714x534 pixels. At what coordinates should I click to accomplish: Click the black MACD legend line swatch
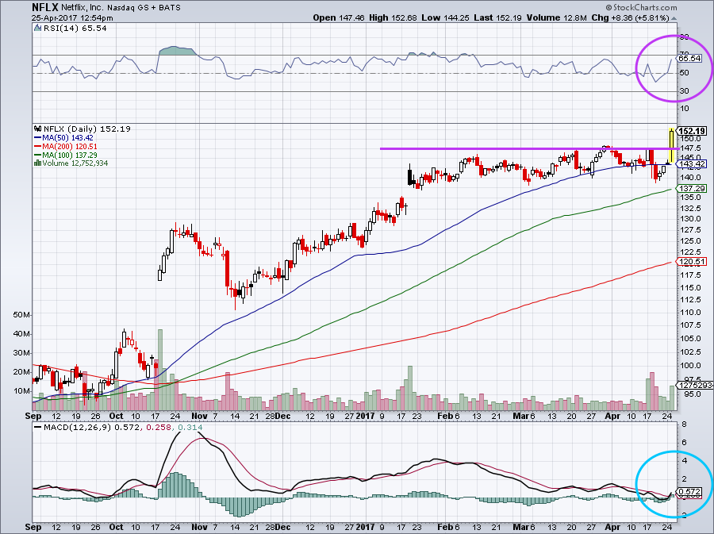[38, 428]
